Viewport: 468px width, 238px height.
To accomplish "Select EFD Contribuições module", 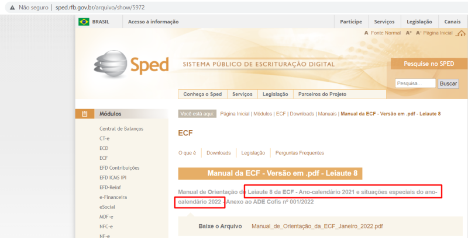I will click(x=119, y=168).
